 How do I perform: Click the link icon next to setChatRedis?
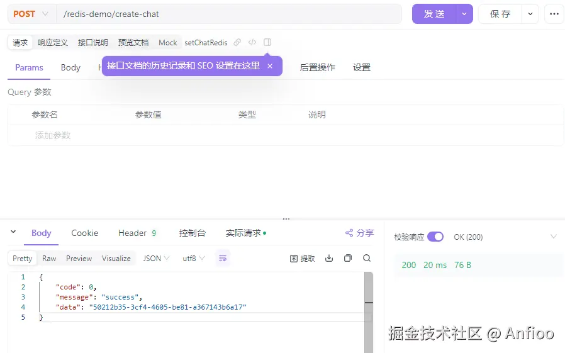(237, 43)
